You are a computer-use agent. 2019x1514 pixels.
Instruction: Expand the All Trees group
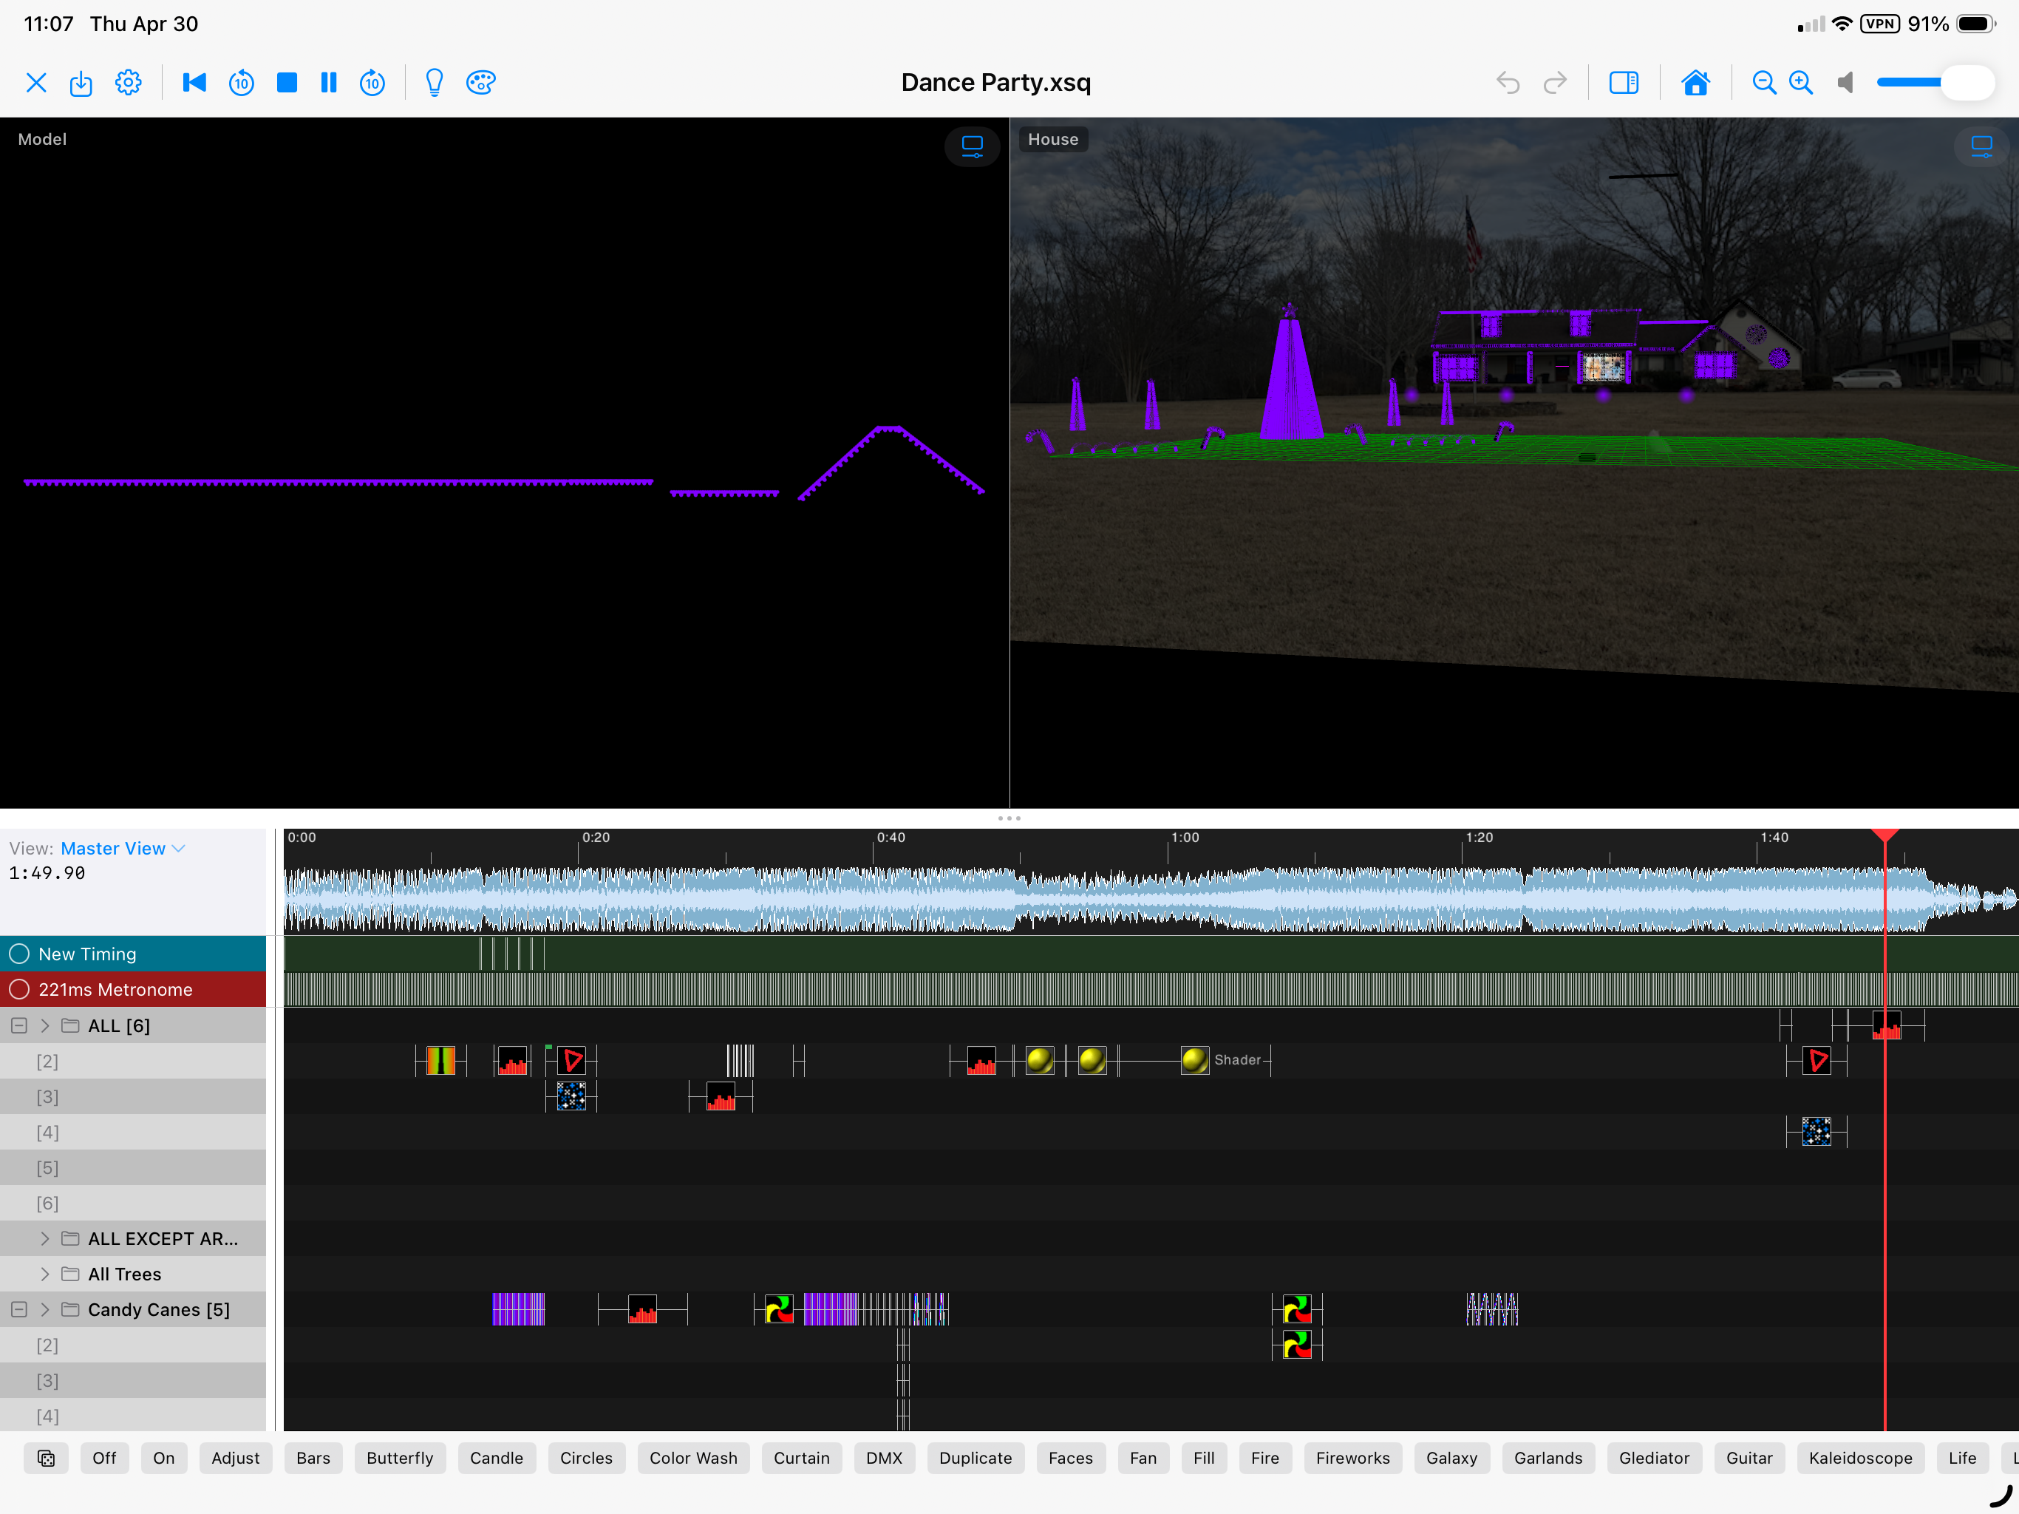45,1274
